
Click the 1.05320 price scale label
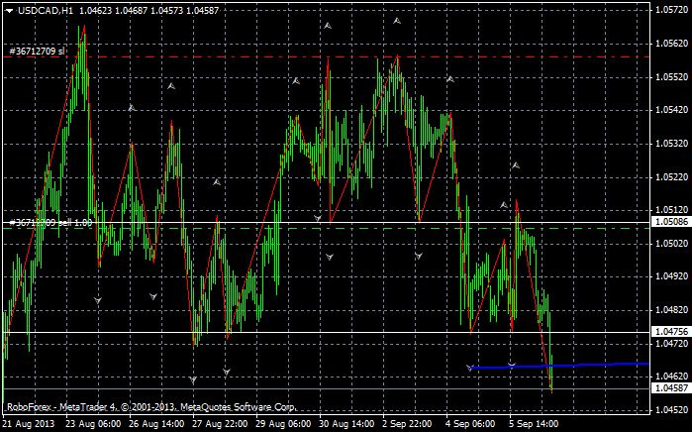click(x=671, y=144)
